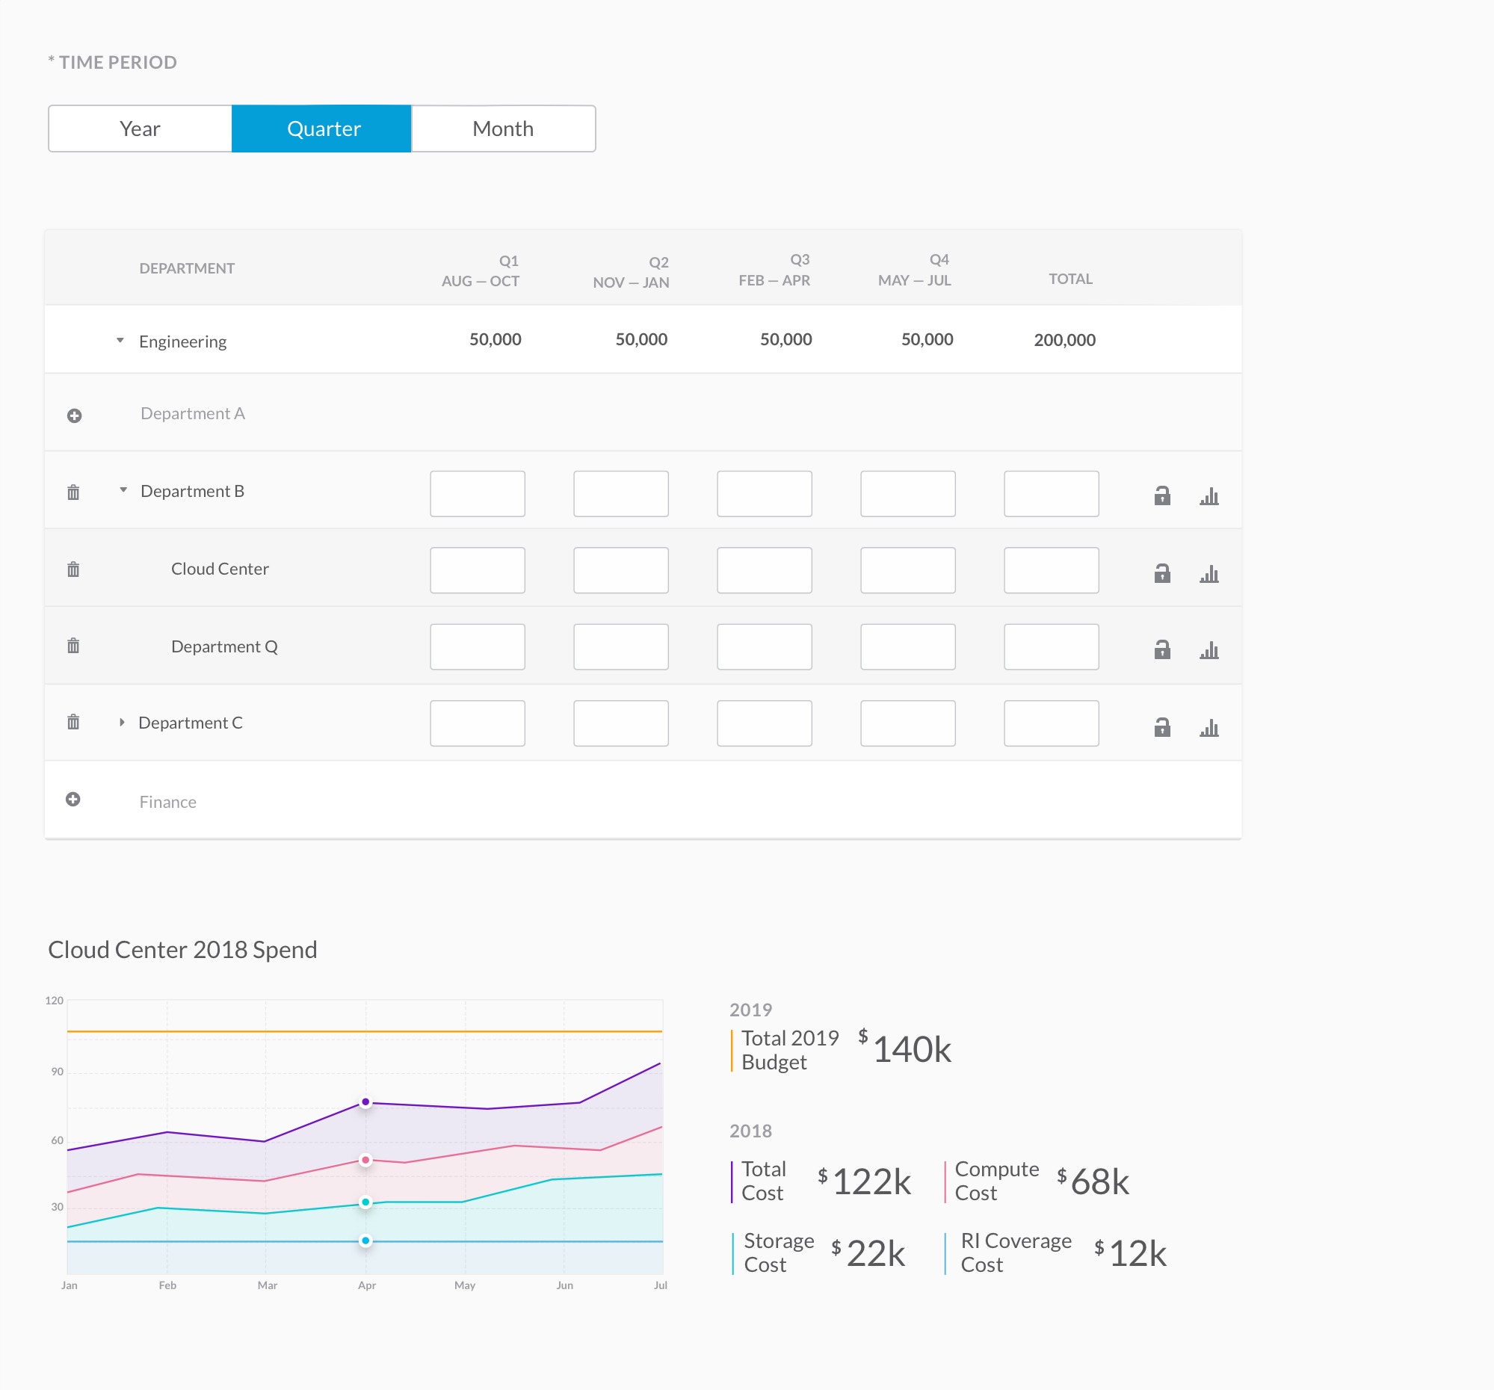Screen dimensions: 1494x1390
Task: Toggle lock for Department Q row
Action: 1162,649
